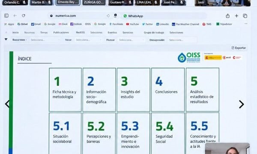
Task: Select Ernesto Rey participant tile
Action: tap(68, 3)
